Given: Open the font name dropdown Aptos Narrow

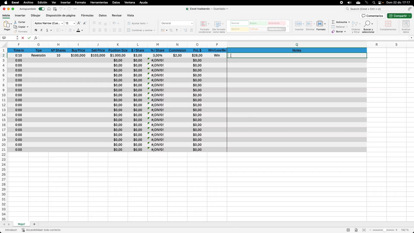Looking at the screenshot, I should pos(62,23).
